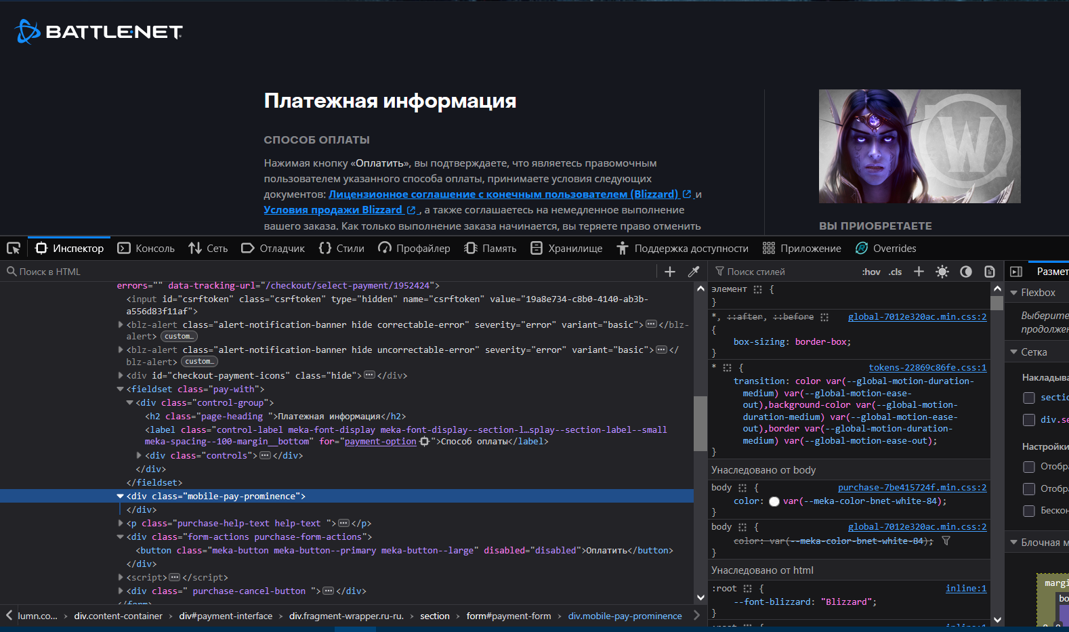Check the 'div.se…' grid overlay checkbox
This screenshot has height=632, width=1069.
pyautogui.click(x=1029, y=420)
